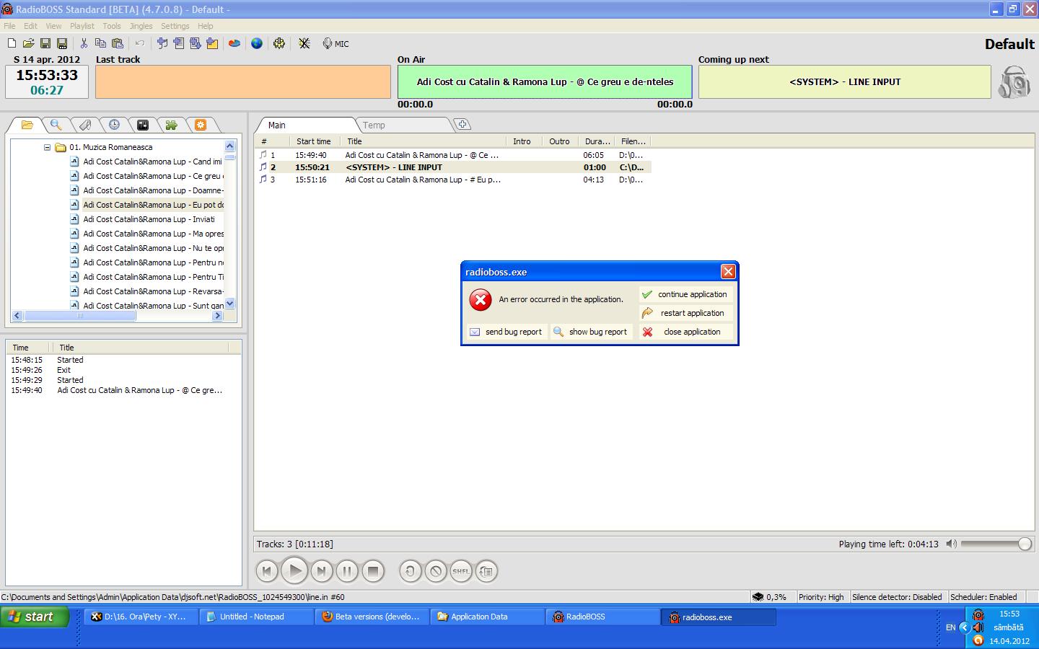Click the file tree vertical scrollbar down arrow
The image size is (1039, 649).
point(230,304)
